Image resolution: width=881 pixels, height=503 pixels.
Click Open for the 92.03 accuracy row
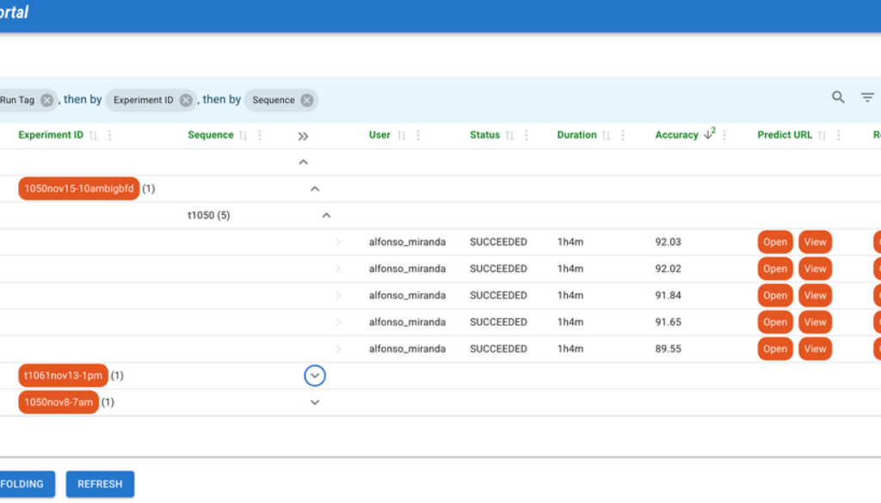coord(774,242)
